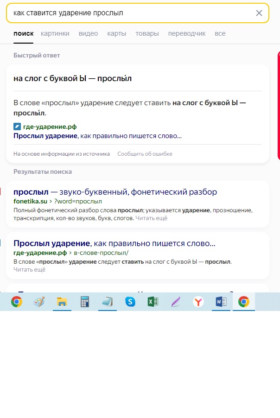
Task: Switch to Word in the taskbar
Action: [x=221, y=302]
